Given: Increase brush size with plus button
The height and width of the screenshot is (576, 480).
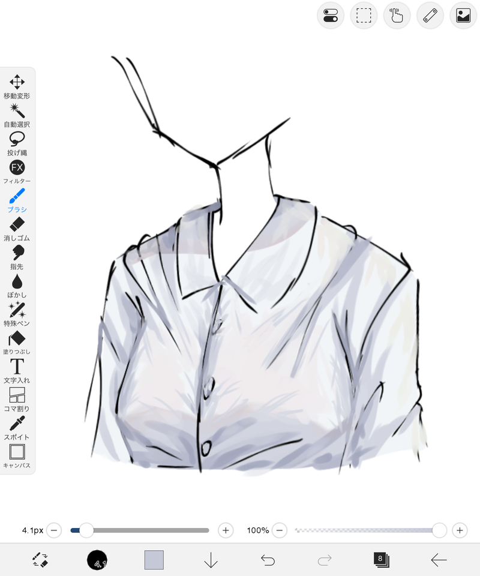Looking at the screenshot, I should 226,530.
